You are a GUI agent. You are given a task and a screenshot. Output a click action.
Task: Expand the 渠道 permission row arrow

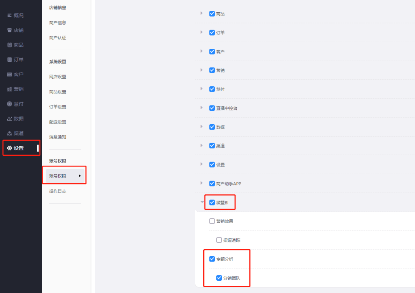point(201,145)
